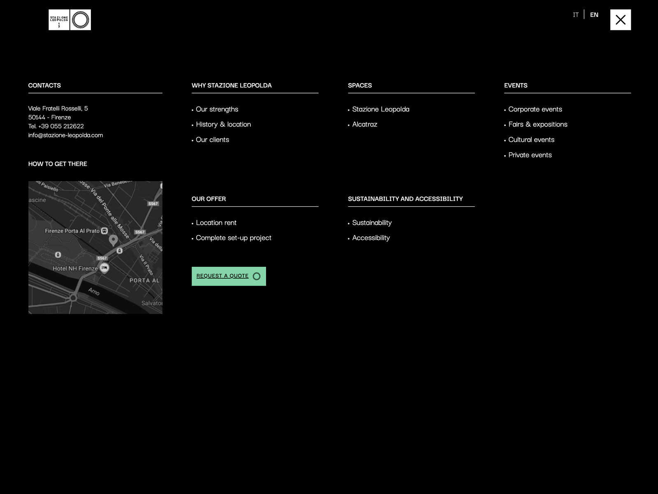Close the menu overlay with the X button
This screenshot has width=658, height=494.
pyautogui.click(x=620, y=20)
